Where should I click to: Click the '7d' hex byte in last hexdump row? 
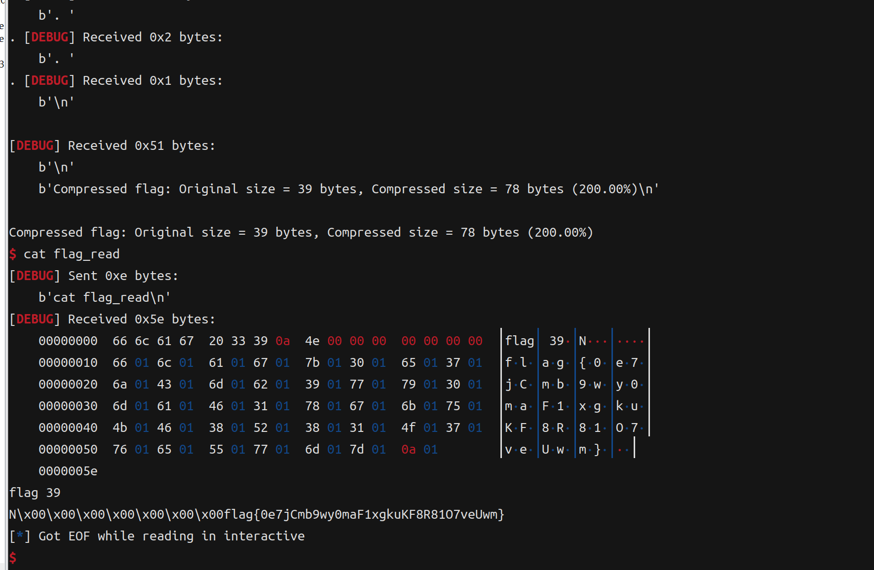pyautogui.click(x=357, y=449)
